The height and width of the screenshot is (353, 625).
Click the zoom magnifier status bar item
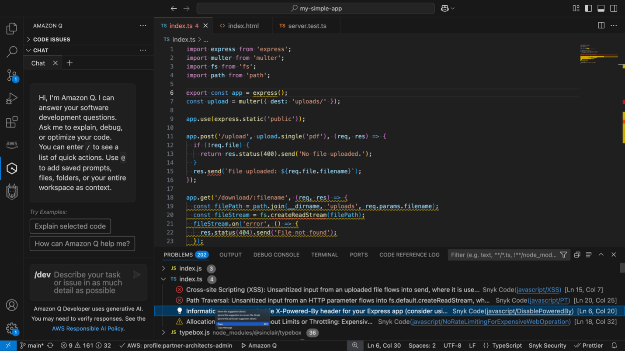tap(355, 345)
